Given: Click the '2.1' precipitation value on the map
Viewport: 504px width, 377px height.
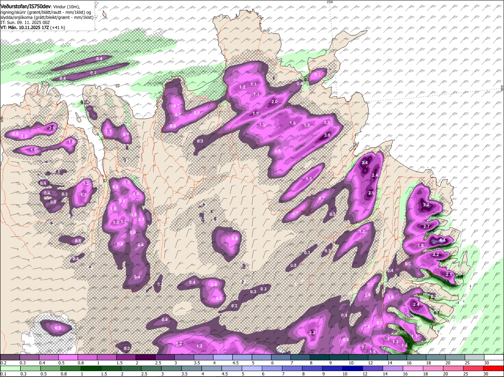Looking at the screenshot, I should pos(448,274).
